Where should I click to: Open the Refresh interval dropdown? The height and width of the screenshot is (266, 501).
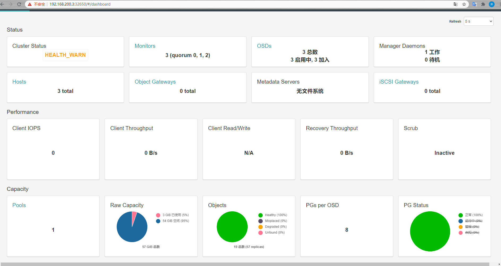(x=478, y=21)
